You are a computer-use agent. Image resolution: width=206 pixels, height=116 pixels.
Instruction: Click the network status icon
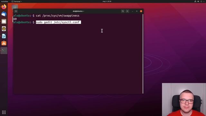point(195,1)
